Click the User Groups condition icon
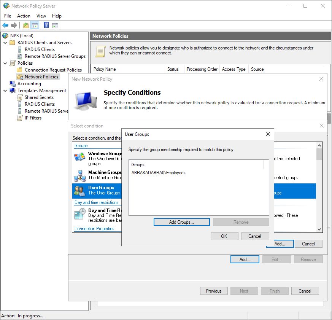This screenshot has width=332, height=320. point(79,191)
